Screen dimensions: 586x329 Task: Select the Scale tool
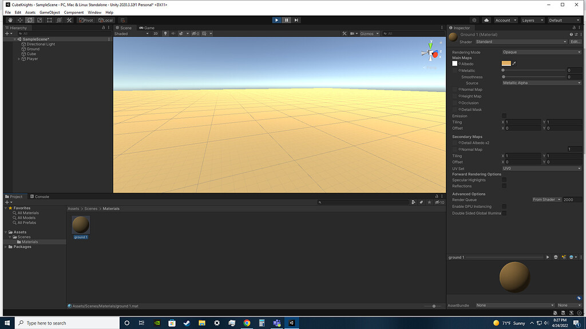[x=39, y=20]
